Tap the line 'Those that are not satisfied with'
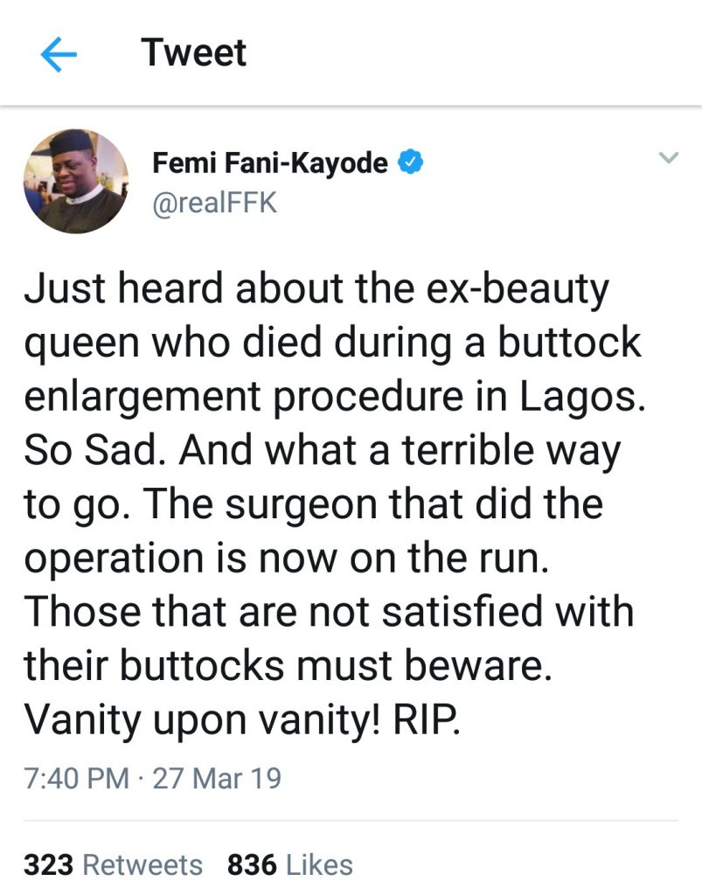This screenshot has height=895, width=702. tap(329, 612)
